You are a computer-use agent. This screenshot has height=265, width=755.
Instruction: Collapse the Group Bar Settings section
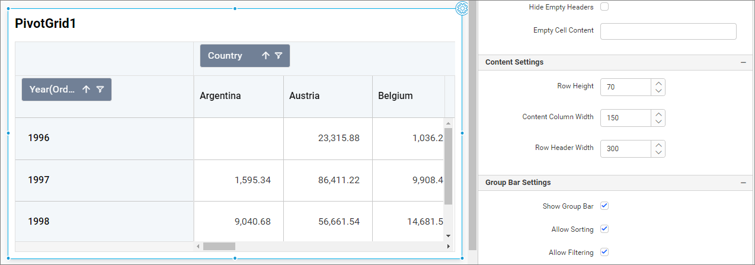(743, 183)
